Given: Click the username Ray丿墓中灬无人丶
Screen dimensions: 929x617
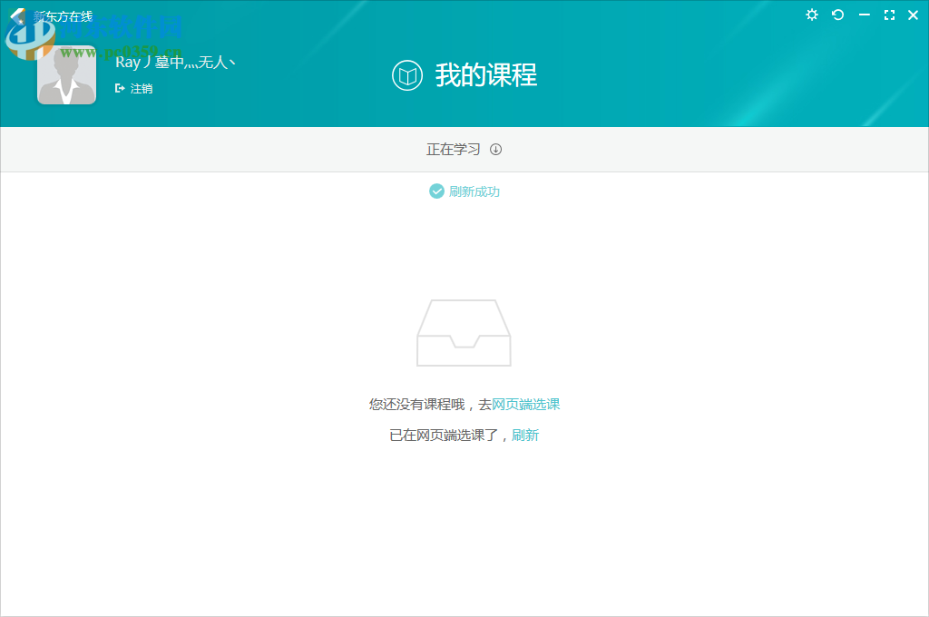Looking at the screenshot, I should (x=174, y=61).
